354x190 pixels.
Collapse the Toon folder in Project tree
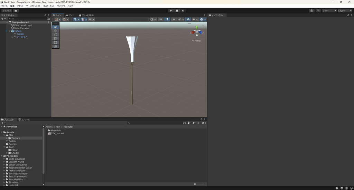tap(4, 147)
